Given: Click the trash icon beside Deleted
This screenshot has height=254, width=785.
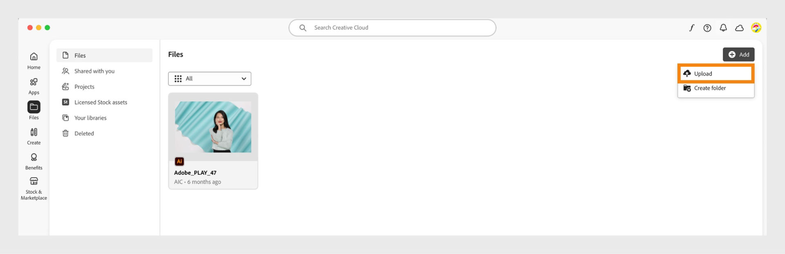Looking at the screenshot, I should click(65, 133).
